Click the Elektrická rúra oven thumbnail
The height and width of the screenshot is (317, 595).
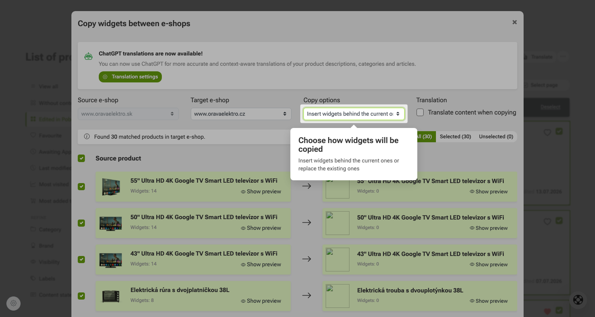tap(111, 296)
